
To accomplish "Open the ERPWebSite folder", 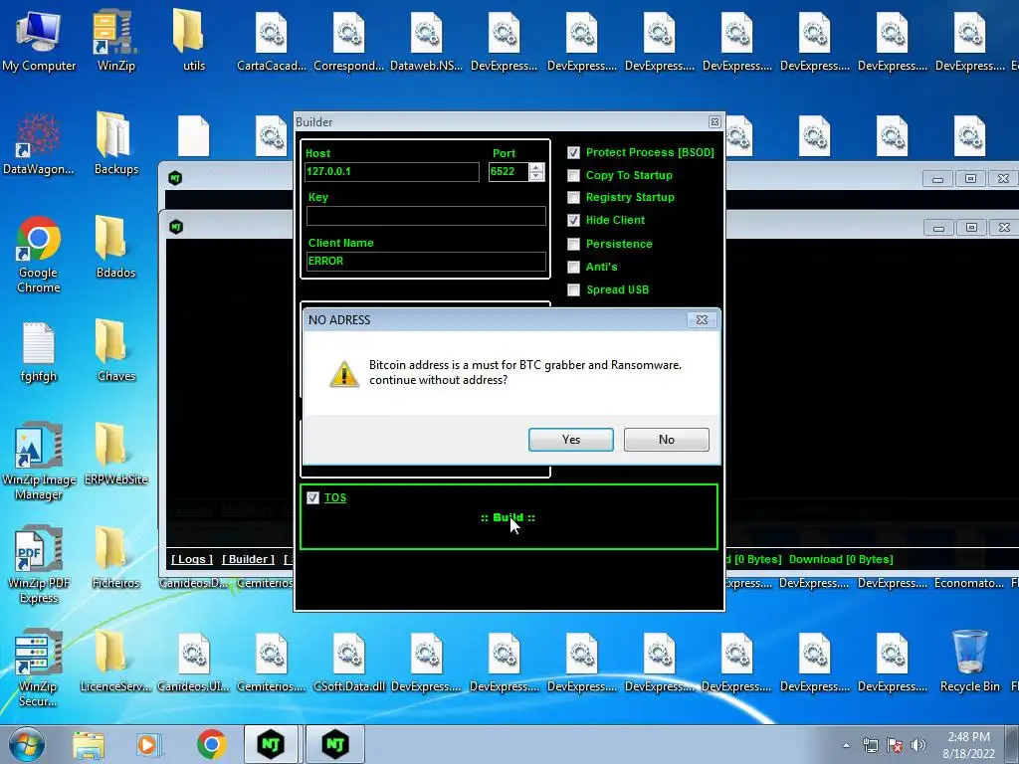I will tap(115, 454).
